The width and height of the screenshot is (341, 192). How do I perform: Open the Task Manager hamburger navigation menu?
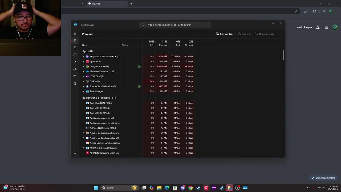pyautogui.click(x=75, y=34)
